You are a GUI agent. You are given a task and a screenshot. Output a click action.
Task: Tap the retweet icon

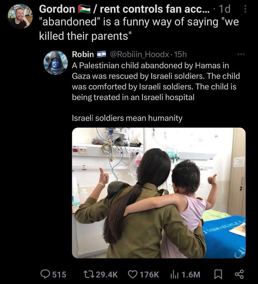tap(88, 274)
